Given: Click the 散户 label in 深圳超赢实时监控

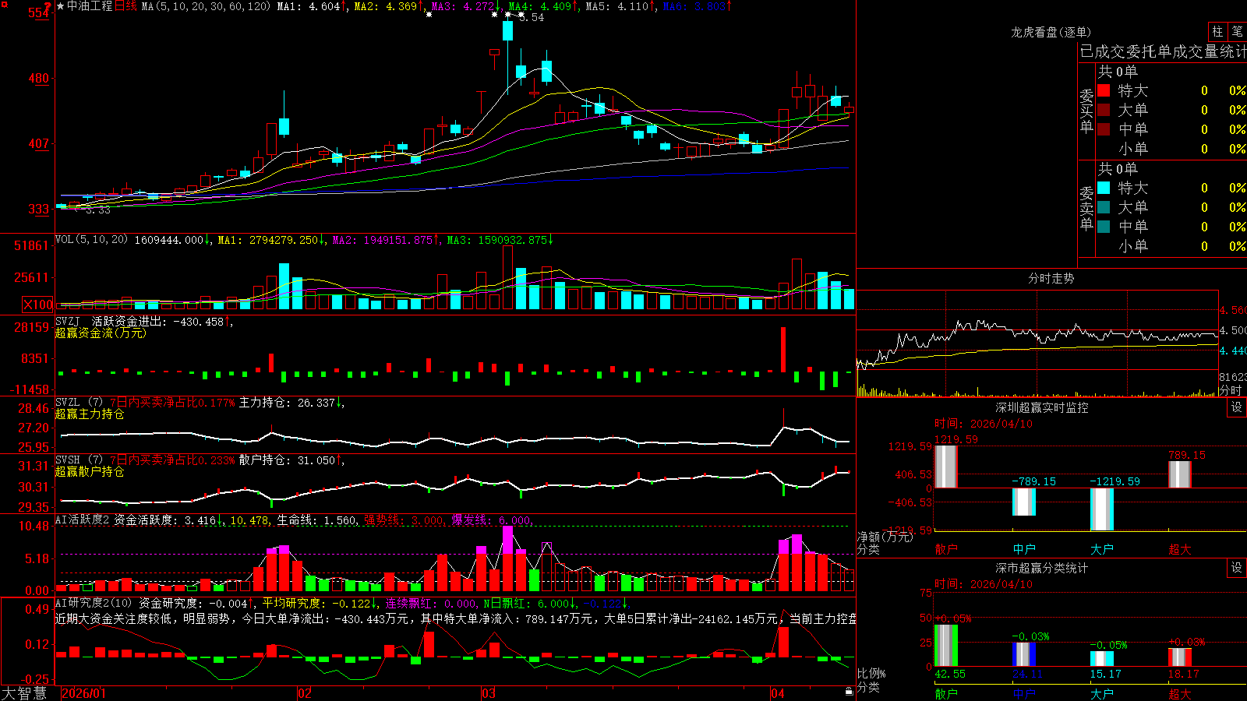Looking at the screenshot, I should coord(946,549).
